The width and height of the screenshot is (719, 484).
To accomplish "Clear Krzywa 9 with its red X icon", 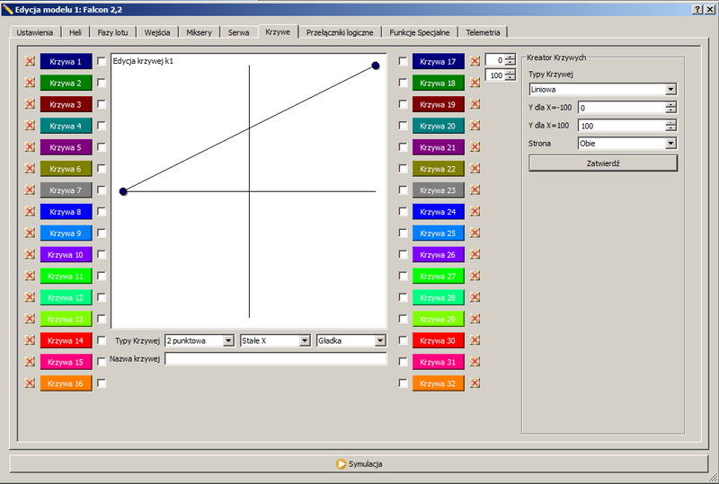I will pos(30,233).
